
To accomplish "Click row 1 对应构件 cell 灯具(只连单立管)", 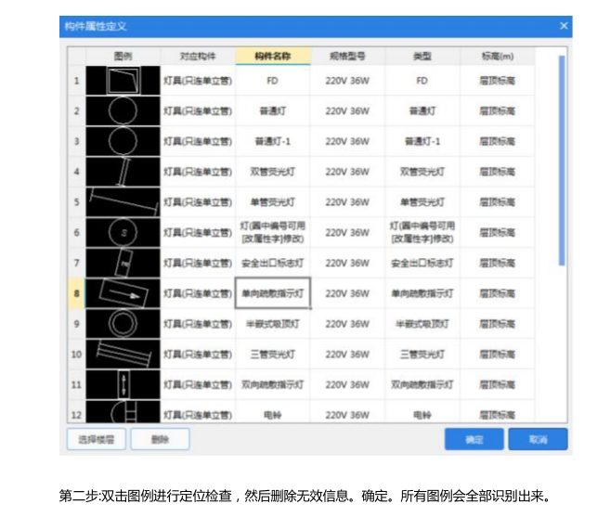I will (x=198, y=81).
